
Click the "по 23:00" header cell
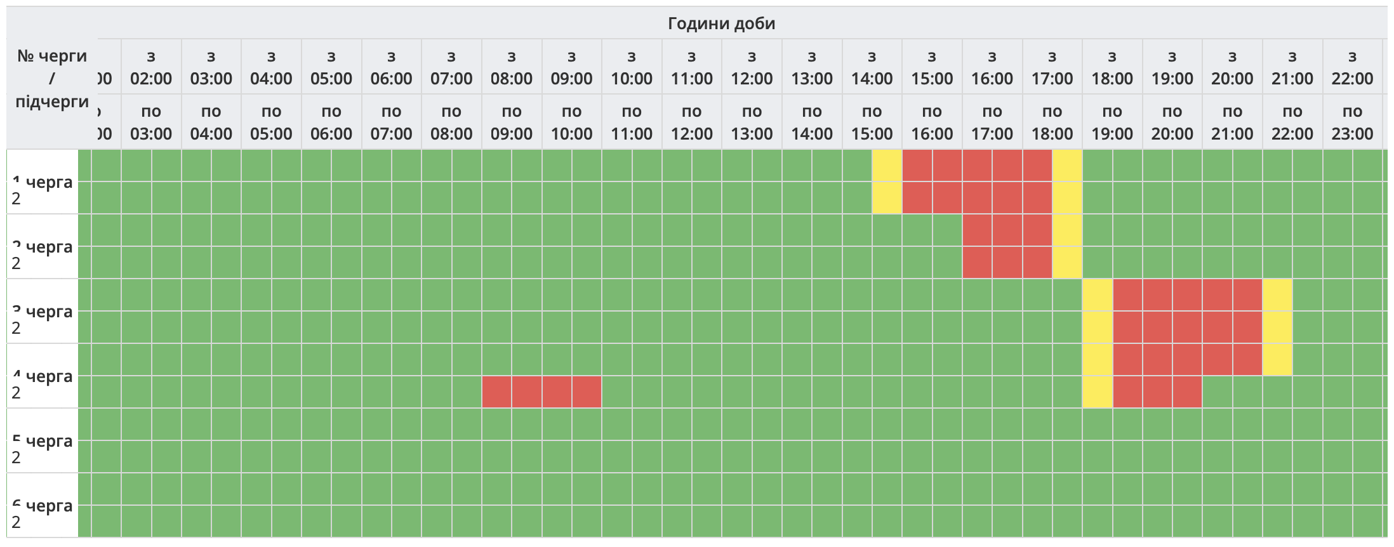(1352, 122)
